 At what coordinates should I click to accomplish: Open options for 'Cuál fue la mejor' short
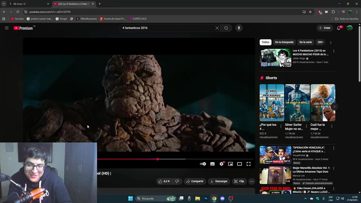coord(332,126)
